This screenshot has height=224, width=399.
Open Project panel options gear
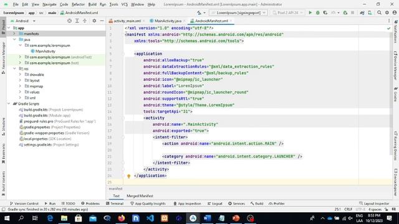coord(94,21)
